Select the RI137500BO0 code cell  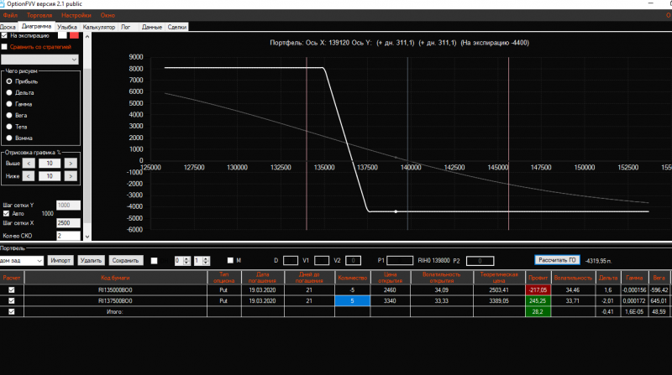click(115, 301)
